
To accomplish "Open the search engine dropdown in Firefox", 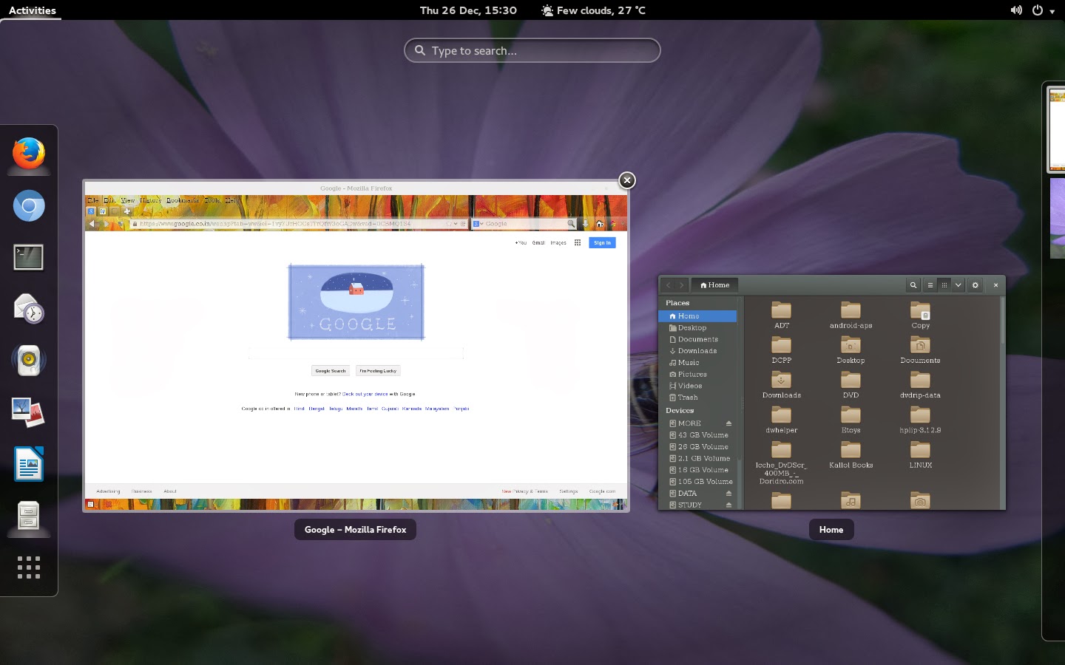I will (478, 224).
